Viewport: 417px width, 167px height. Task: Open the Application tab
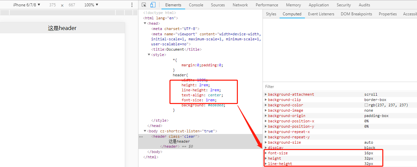319,5
